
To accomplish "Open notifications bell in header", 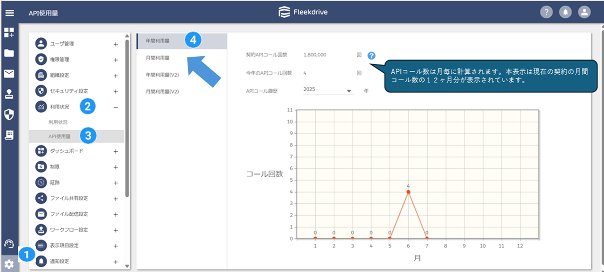I will pyautogui.click(x=565, y=13).
